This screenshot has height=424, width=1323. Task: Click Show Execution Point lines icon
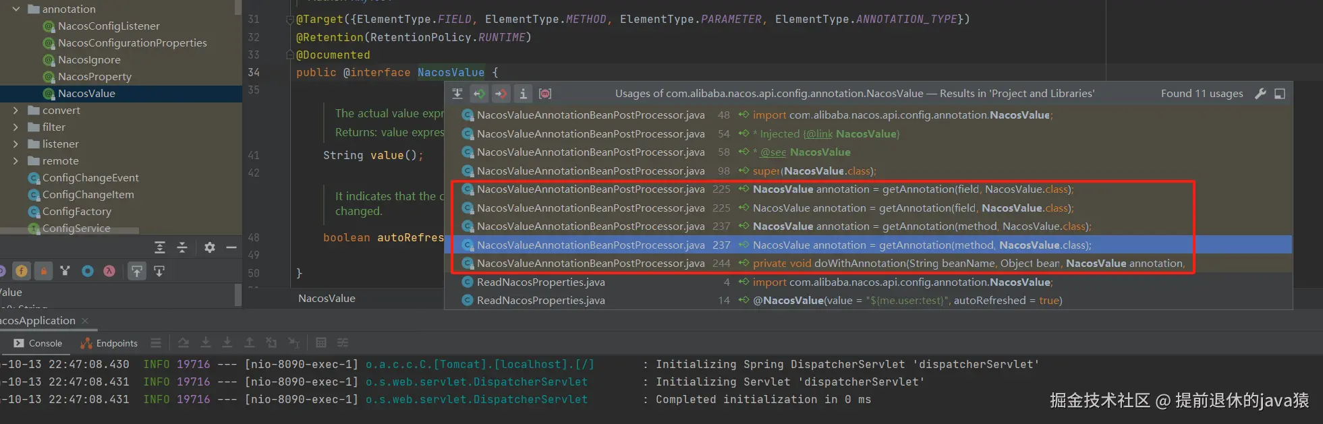[x=156, y=343]
